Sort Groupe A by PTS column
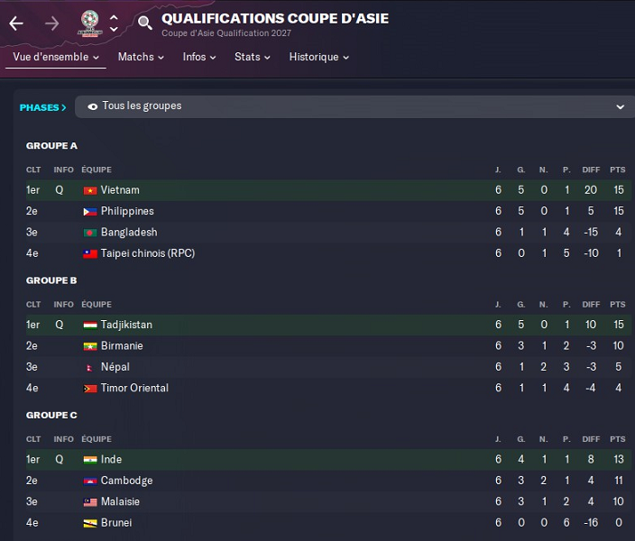The width and height of the screenshot is (635, 541). pyautogui.click(x=617, y=170)
